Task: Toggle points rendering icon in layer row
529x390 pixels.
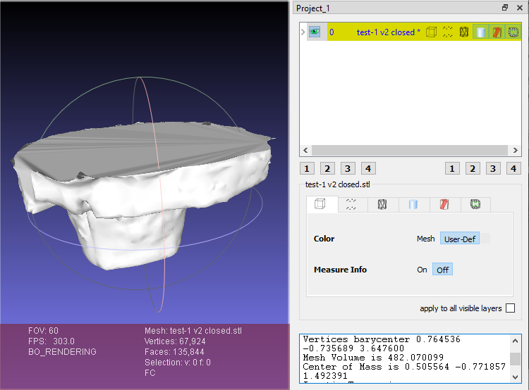Action: (448, 32)
